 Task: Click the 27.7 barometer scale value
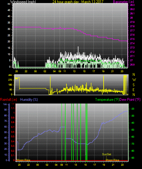[x=132, y=31]
